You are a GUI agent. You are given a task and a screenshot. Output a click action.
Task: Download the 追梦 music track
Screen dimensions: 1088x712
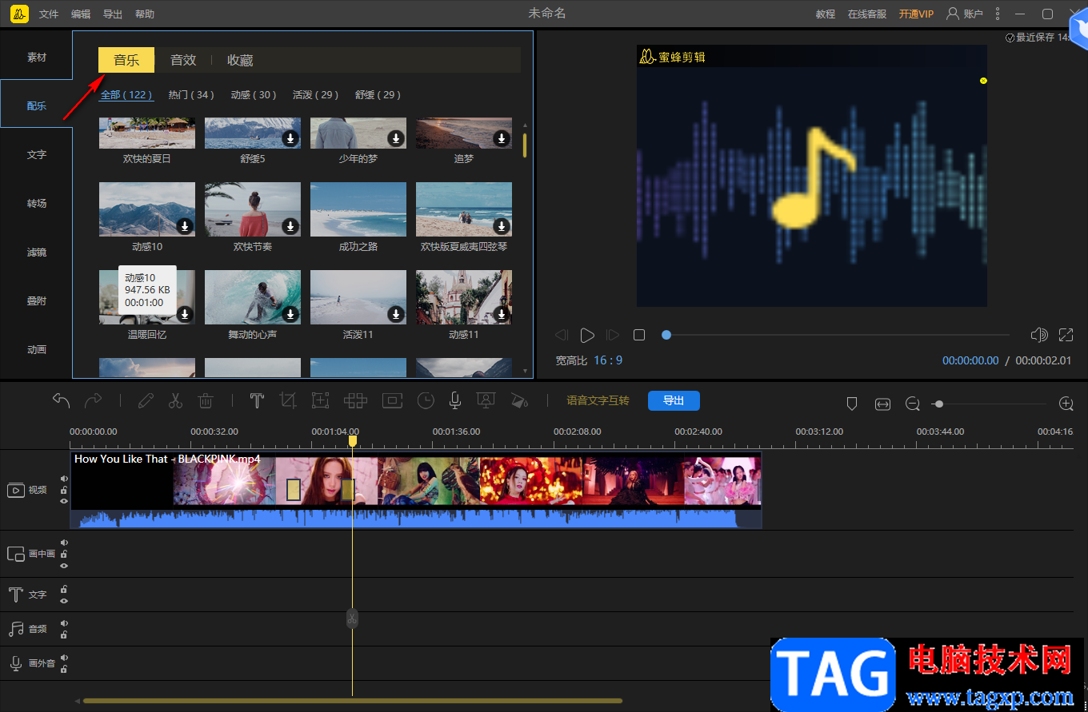click(x=502, y=138)
